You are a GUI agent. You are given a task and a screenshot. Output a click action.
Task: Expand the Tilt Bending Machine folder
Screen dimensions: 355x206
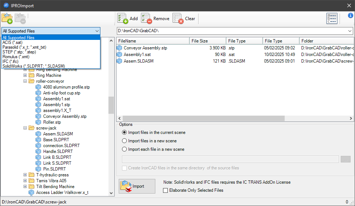(25, 187)
